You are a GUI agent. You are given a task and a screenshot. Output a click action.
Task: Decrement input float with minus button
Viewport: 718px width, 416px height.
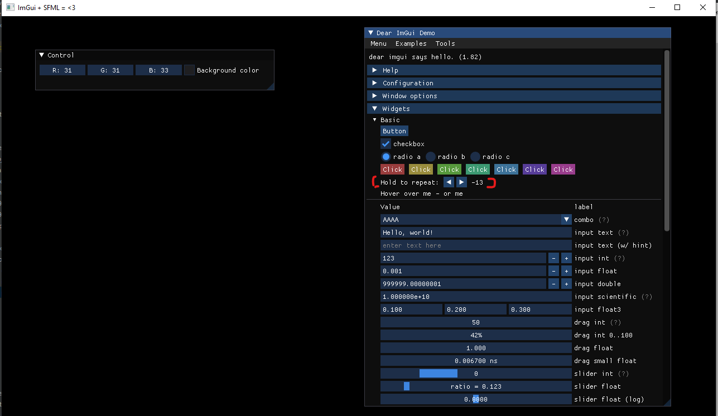[x=553, y=271]
